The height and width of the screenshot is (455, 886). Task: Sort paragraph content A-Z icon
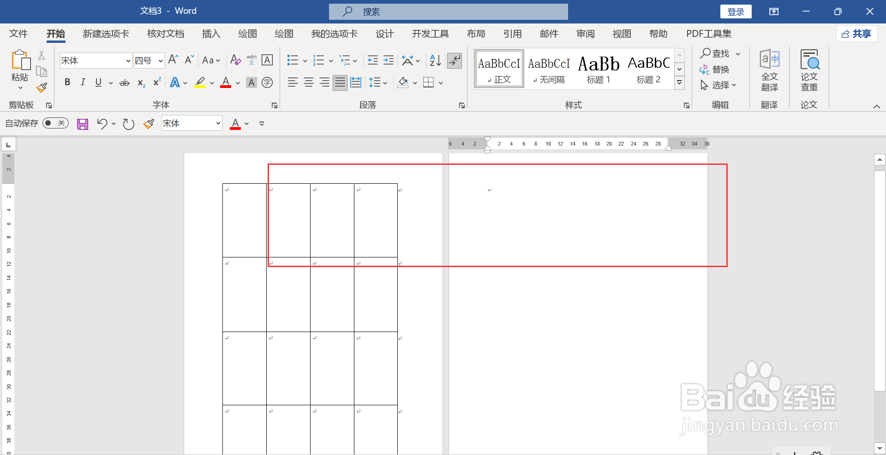point(435,60)
